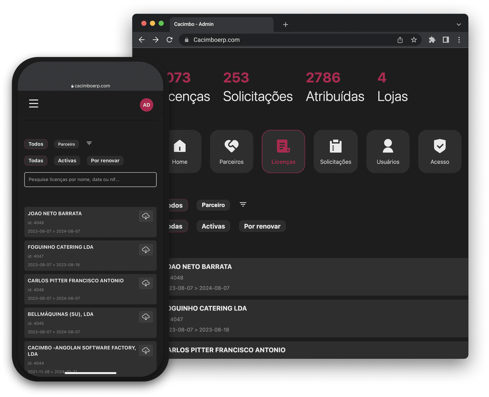Open CARLOS PITTER FRANCISCO ANTONIO row on desktop
Viewport: 489px width, 397px height.
coord(319,350)
